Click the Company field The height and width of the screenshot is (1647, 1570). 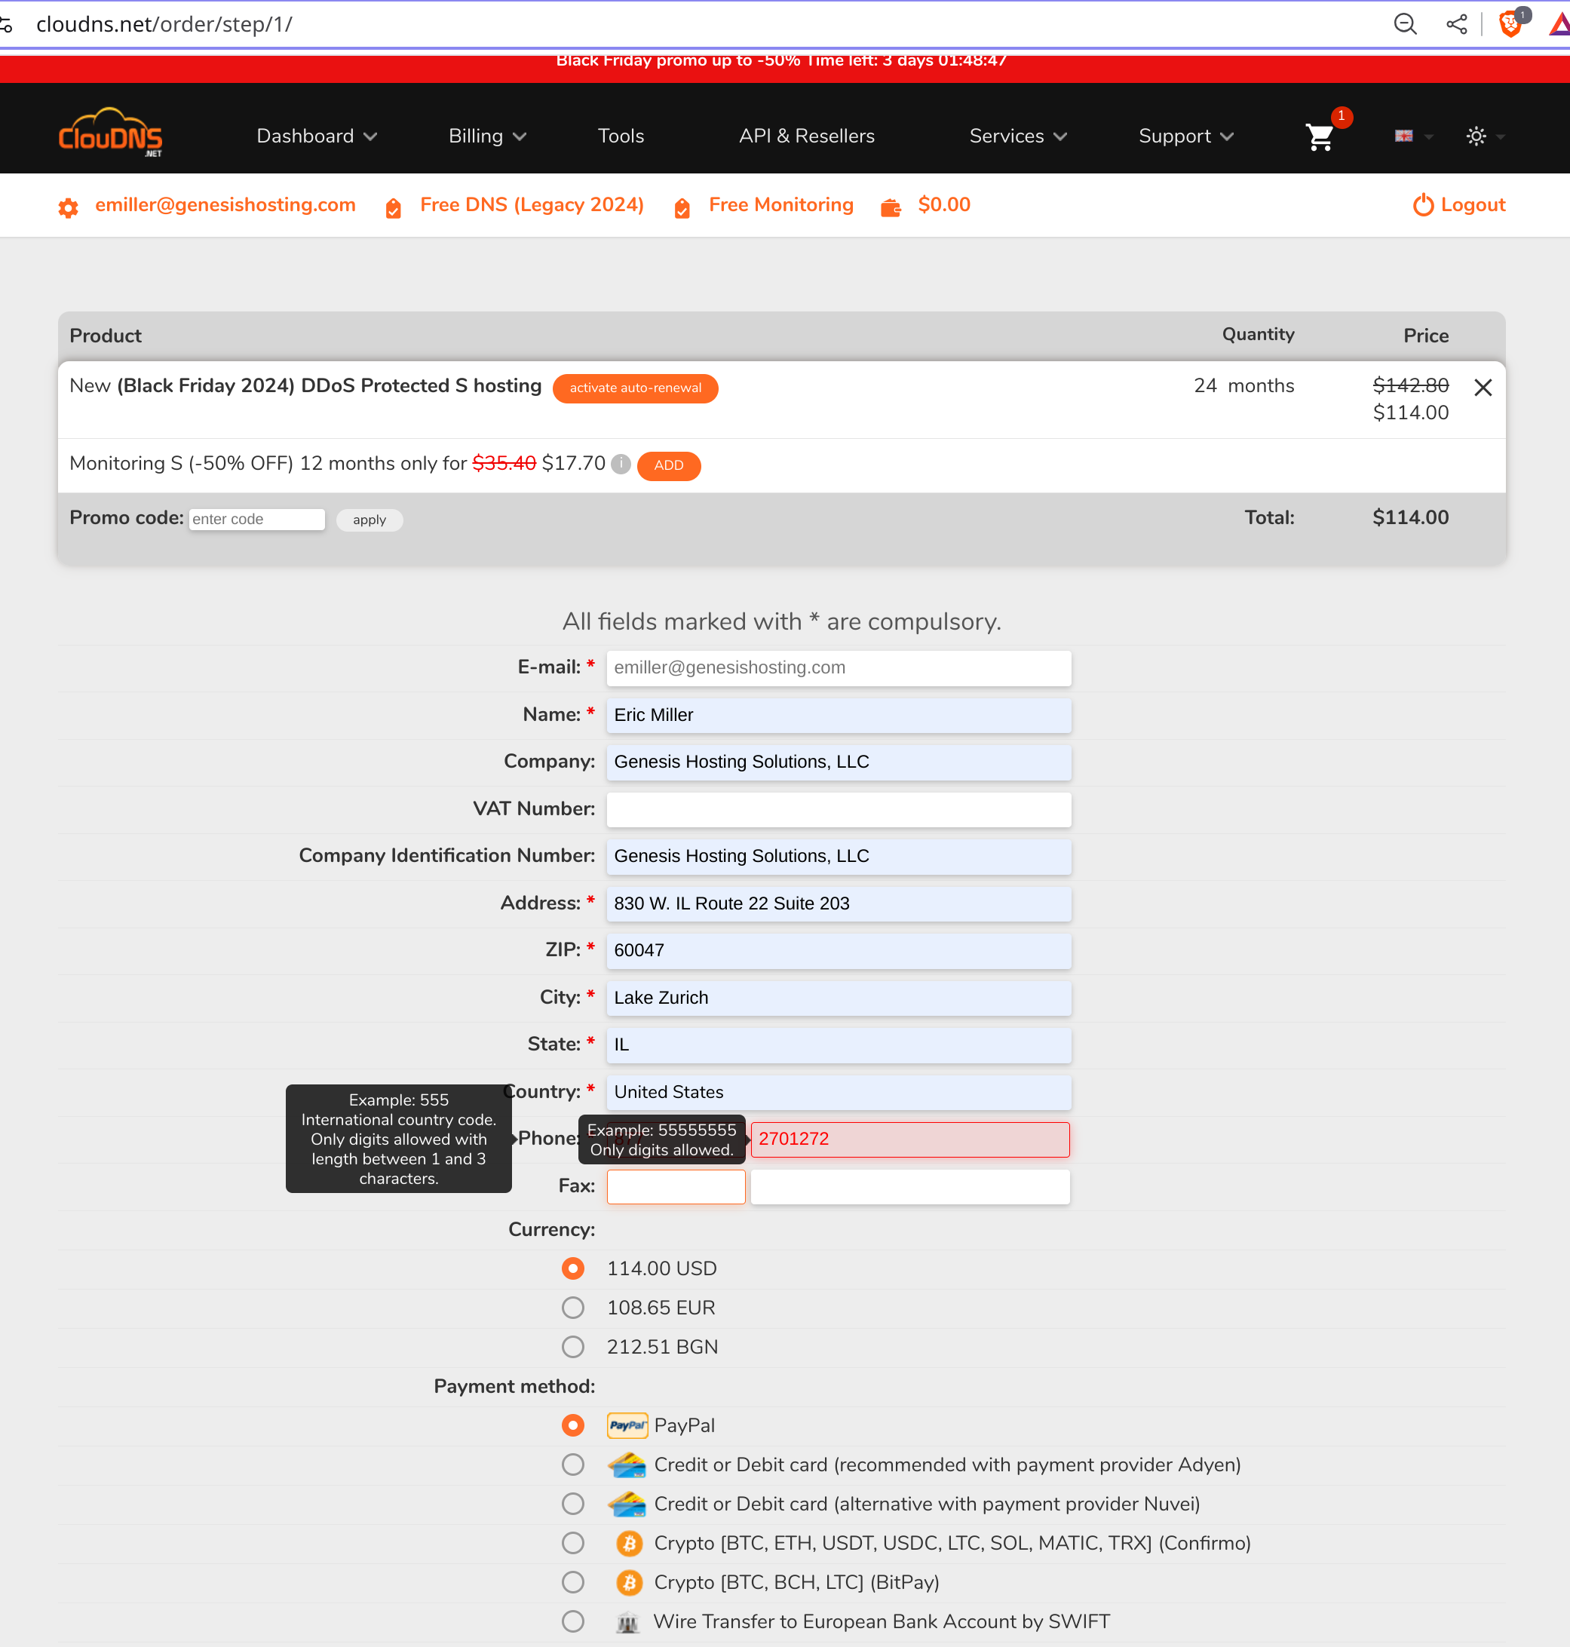click(x=839, y=762)
